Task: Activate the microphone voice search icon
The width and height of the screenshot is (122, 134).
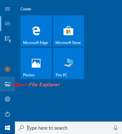Action: click(115, 128)
